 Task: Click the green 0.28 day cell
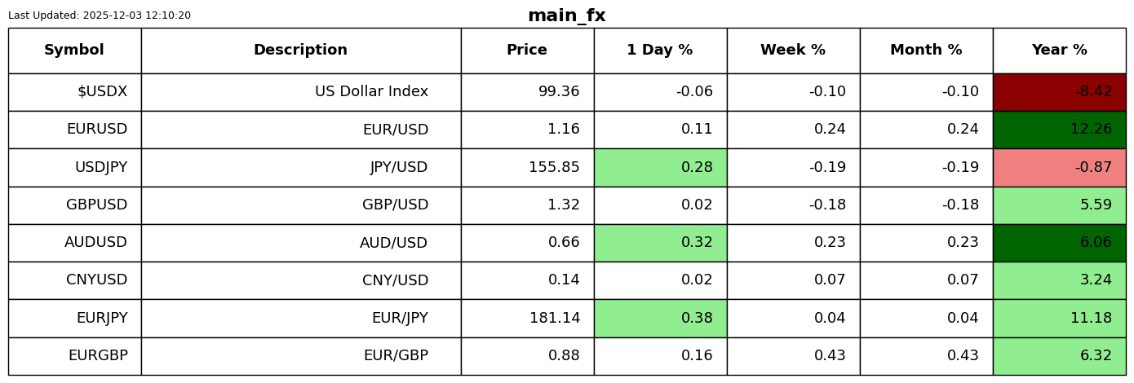pyautogui.click(x=660, y=168)
